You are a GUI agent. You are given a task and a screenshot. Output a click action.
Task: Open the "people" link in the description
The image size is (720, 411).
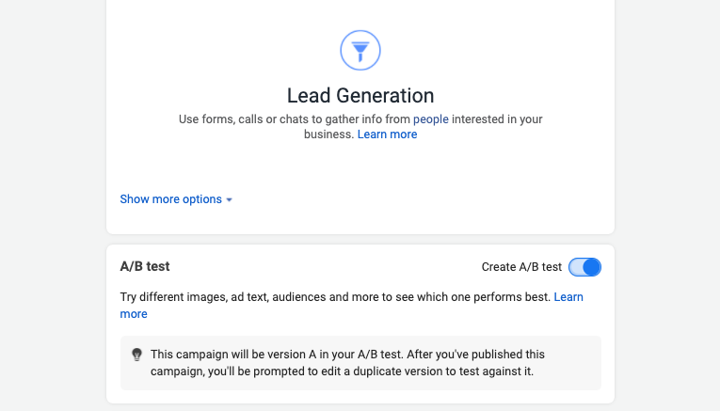(431, 119)
